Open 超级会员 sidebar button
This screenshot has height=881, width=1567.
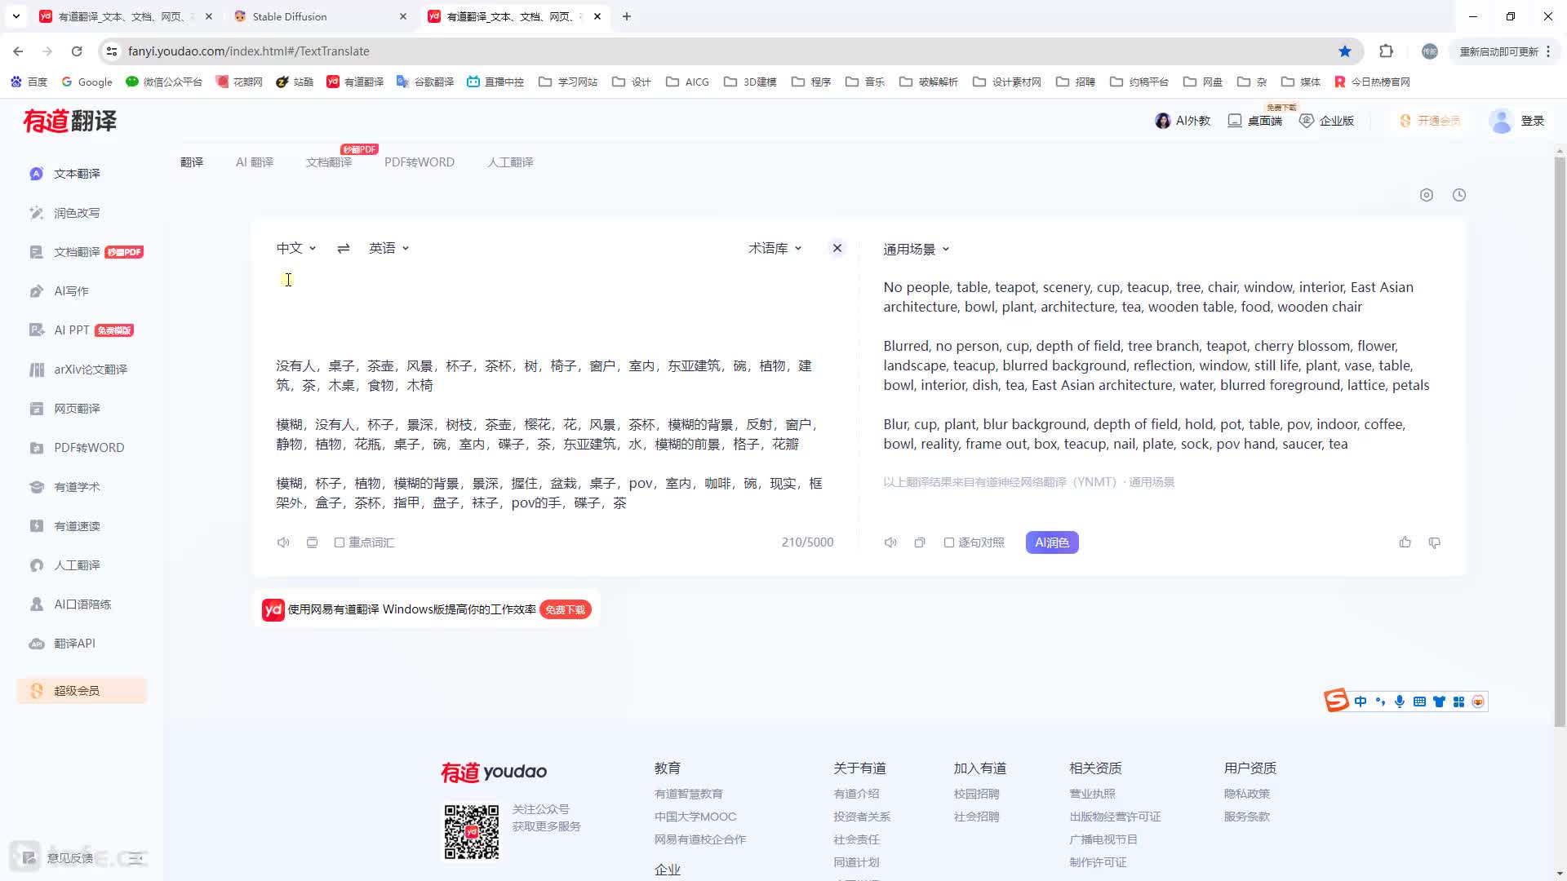point(82,691)
